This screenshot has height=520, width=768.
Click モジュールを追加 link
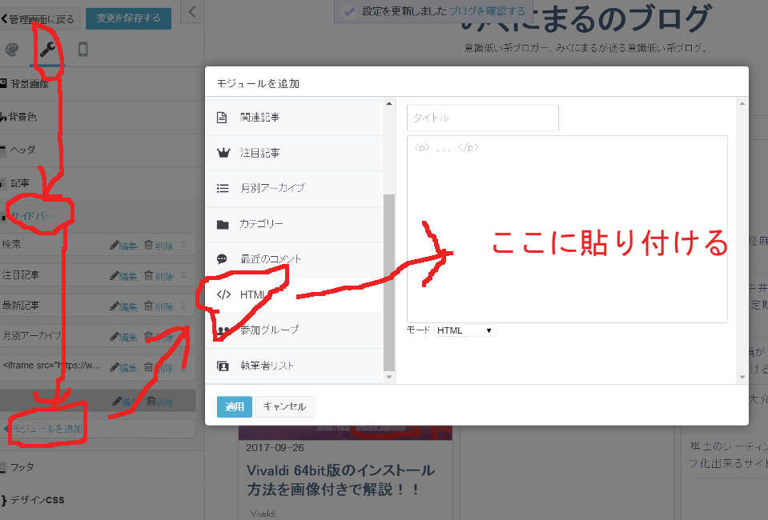tap(46, 429)
